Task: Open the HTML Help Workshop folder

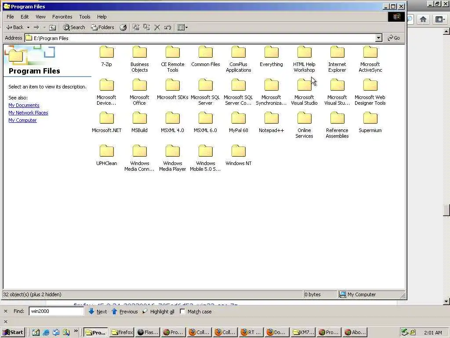Action: (x=304, y=59)
